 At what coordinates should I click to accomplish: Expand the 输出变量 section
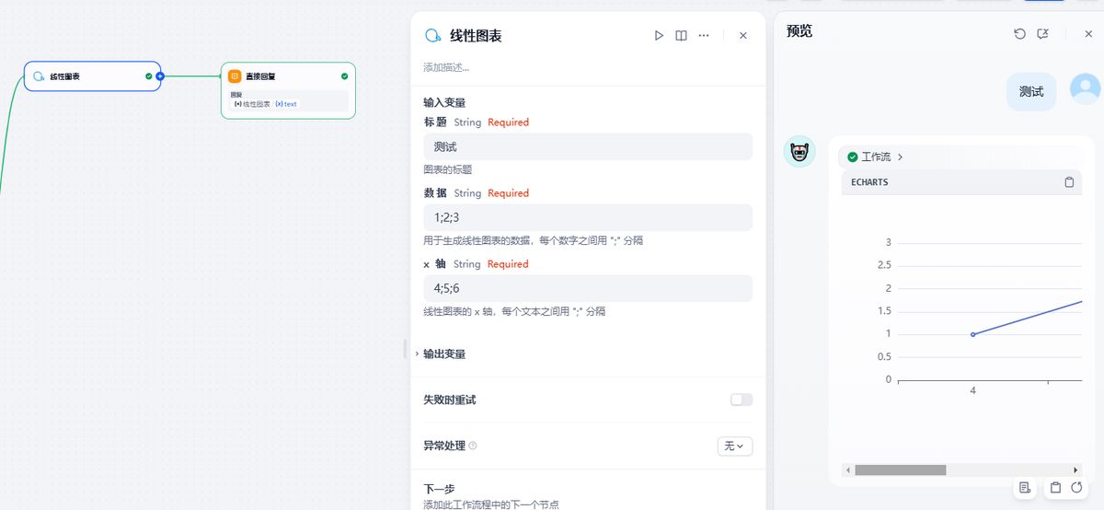[443, 354]
